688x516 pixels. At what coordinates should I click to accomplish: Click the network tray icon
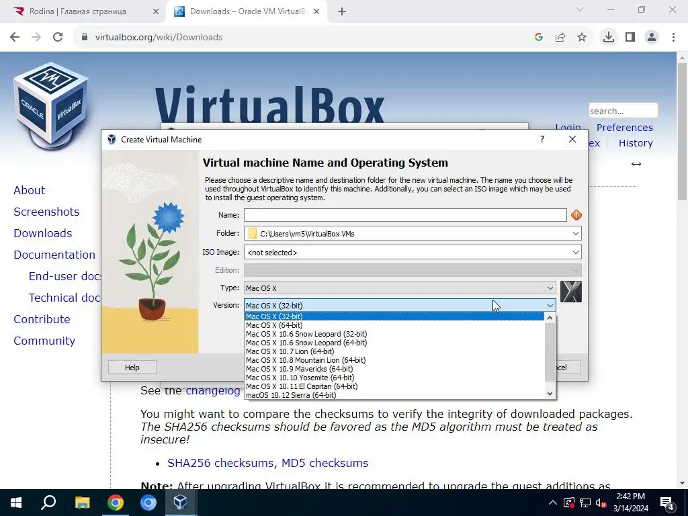(x=585, y=503)
